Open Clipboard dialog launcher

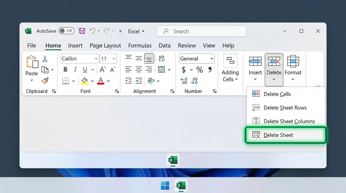click(x=54, y=91)
